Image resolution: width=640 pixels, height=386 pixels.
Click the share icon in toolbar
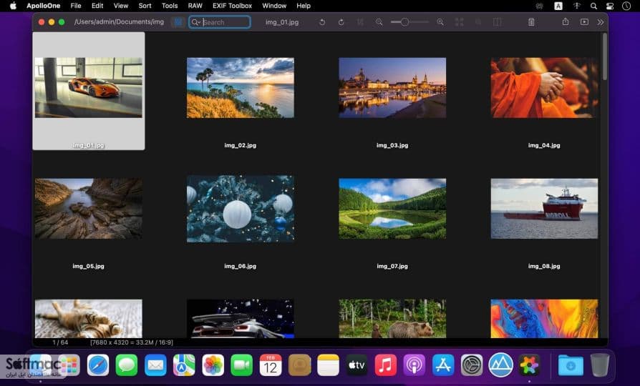pos(566,21)
